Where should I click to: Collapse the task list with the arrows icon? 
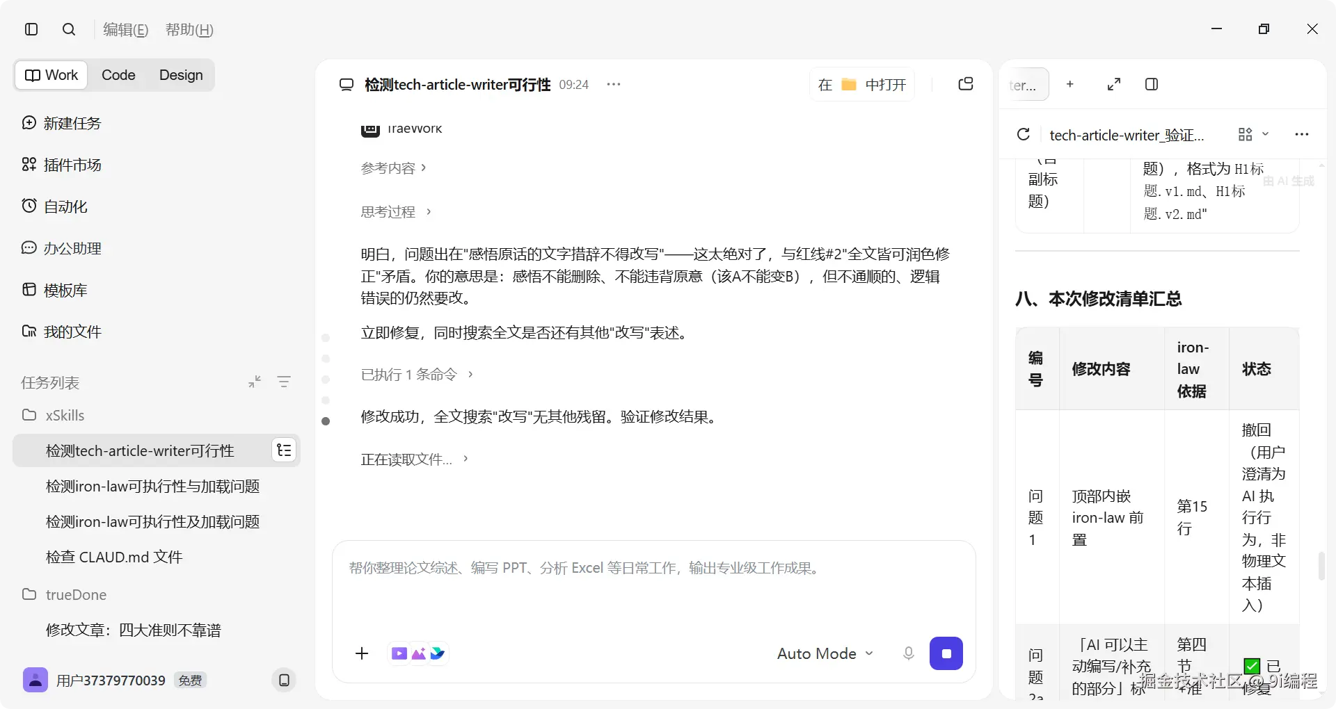[255, 382]
